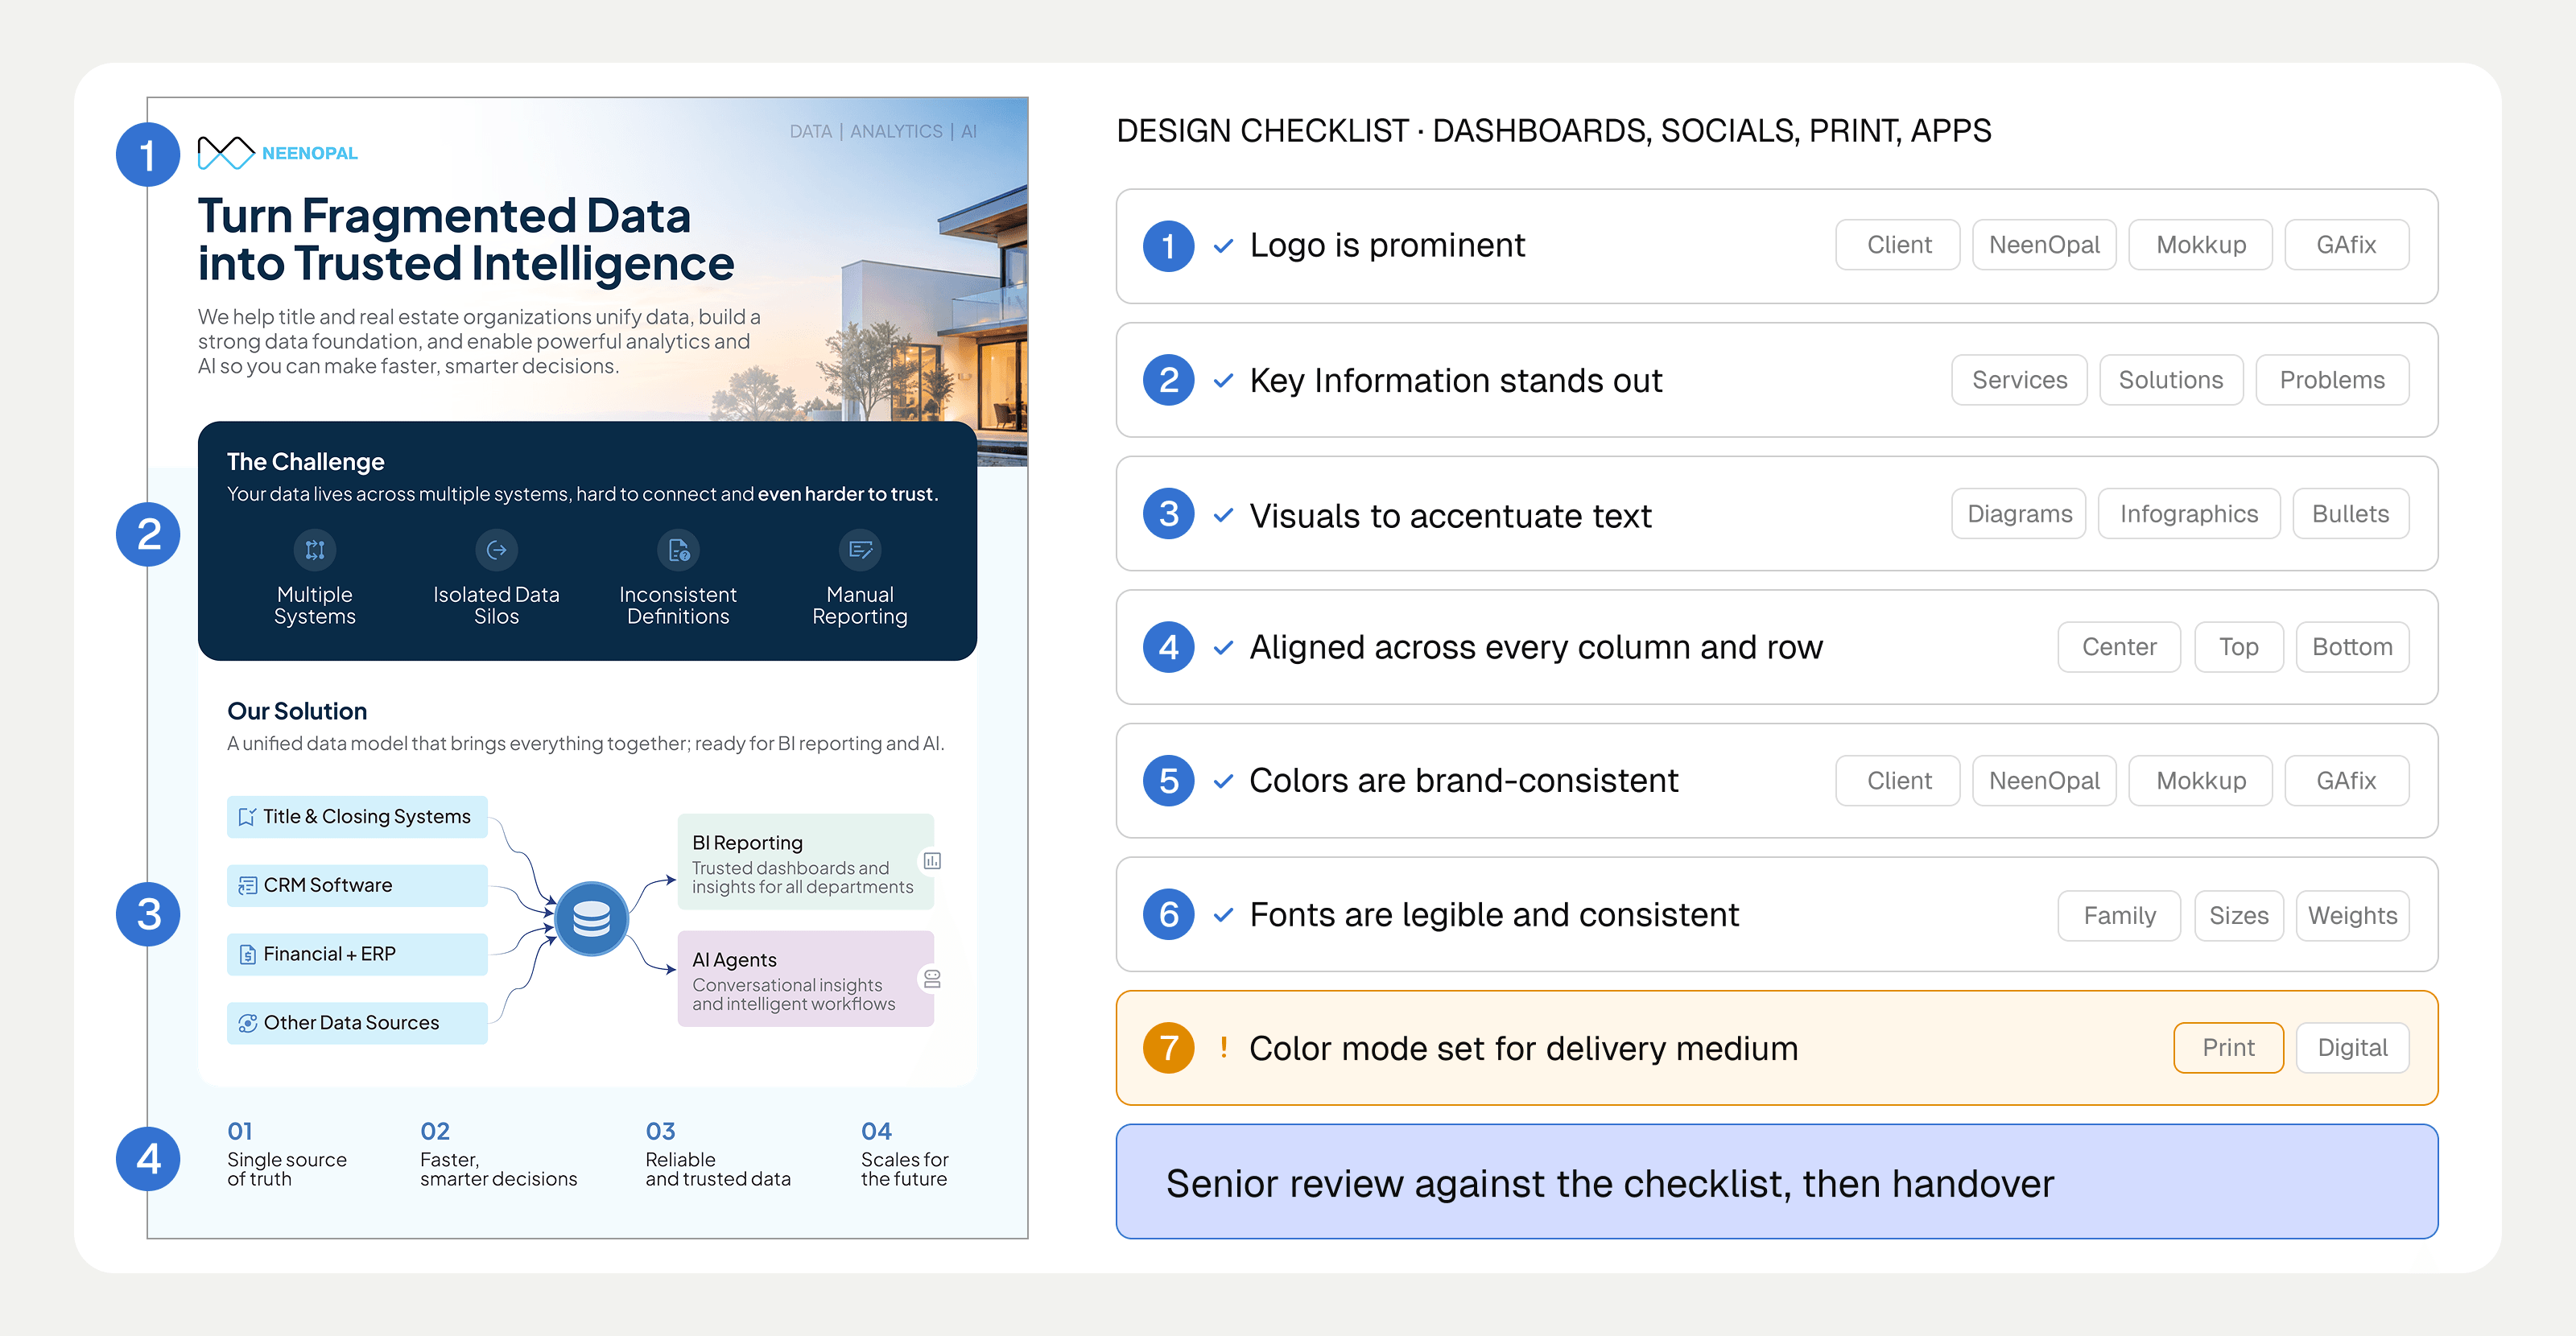Click the Multiple Systems icon

315,550
